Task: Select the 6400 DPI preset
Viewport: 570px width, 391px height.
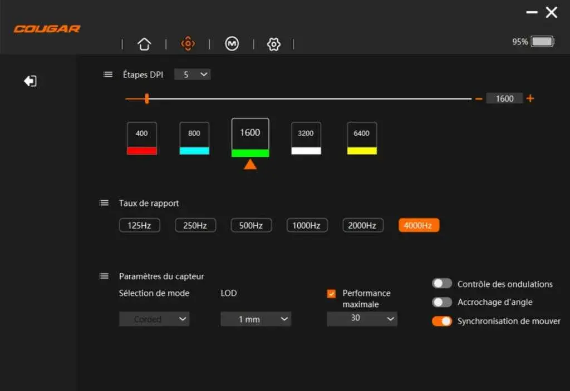Action: coord(362,138)
